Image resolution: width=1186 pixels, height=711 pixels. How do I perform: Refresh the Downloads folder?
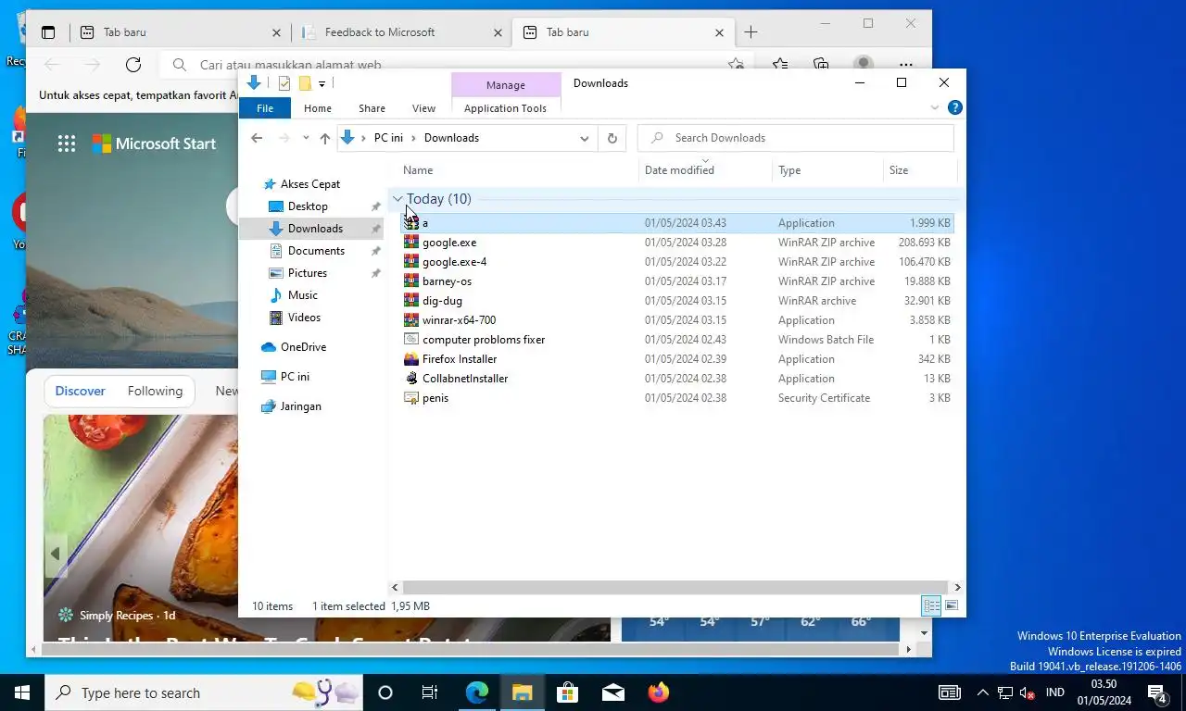point(612,138)
